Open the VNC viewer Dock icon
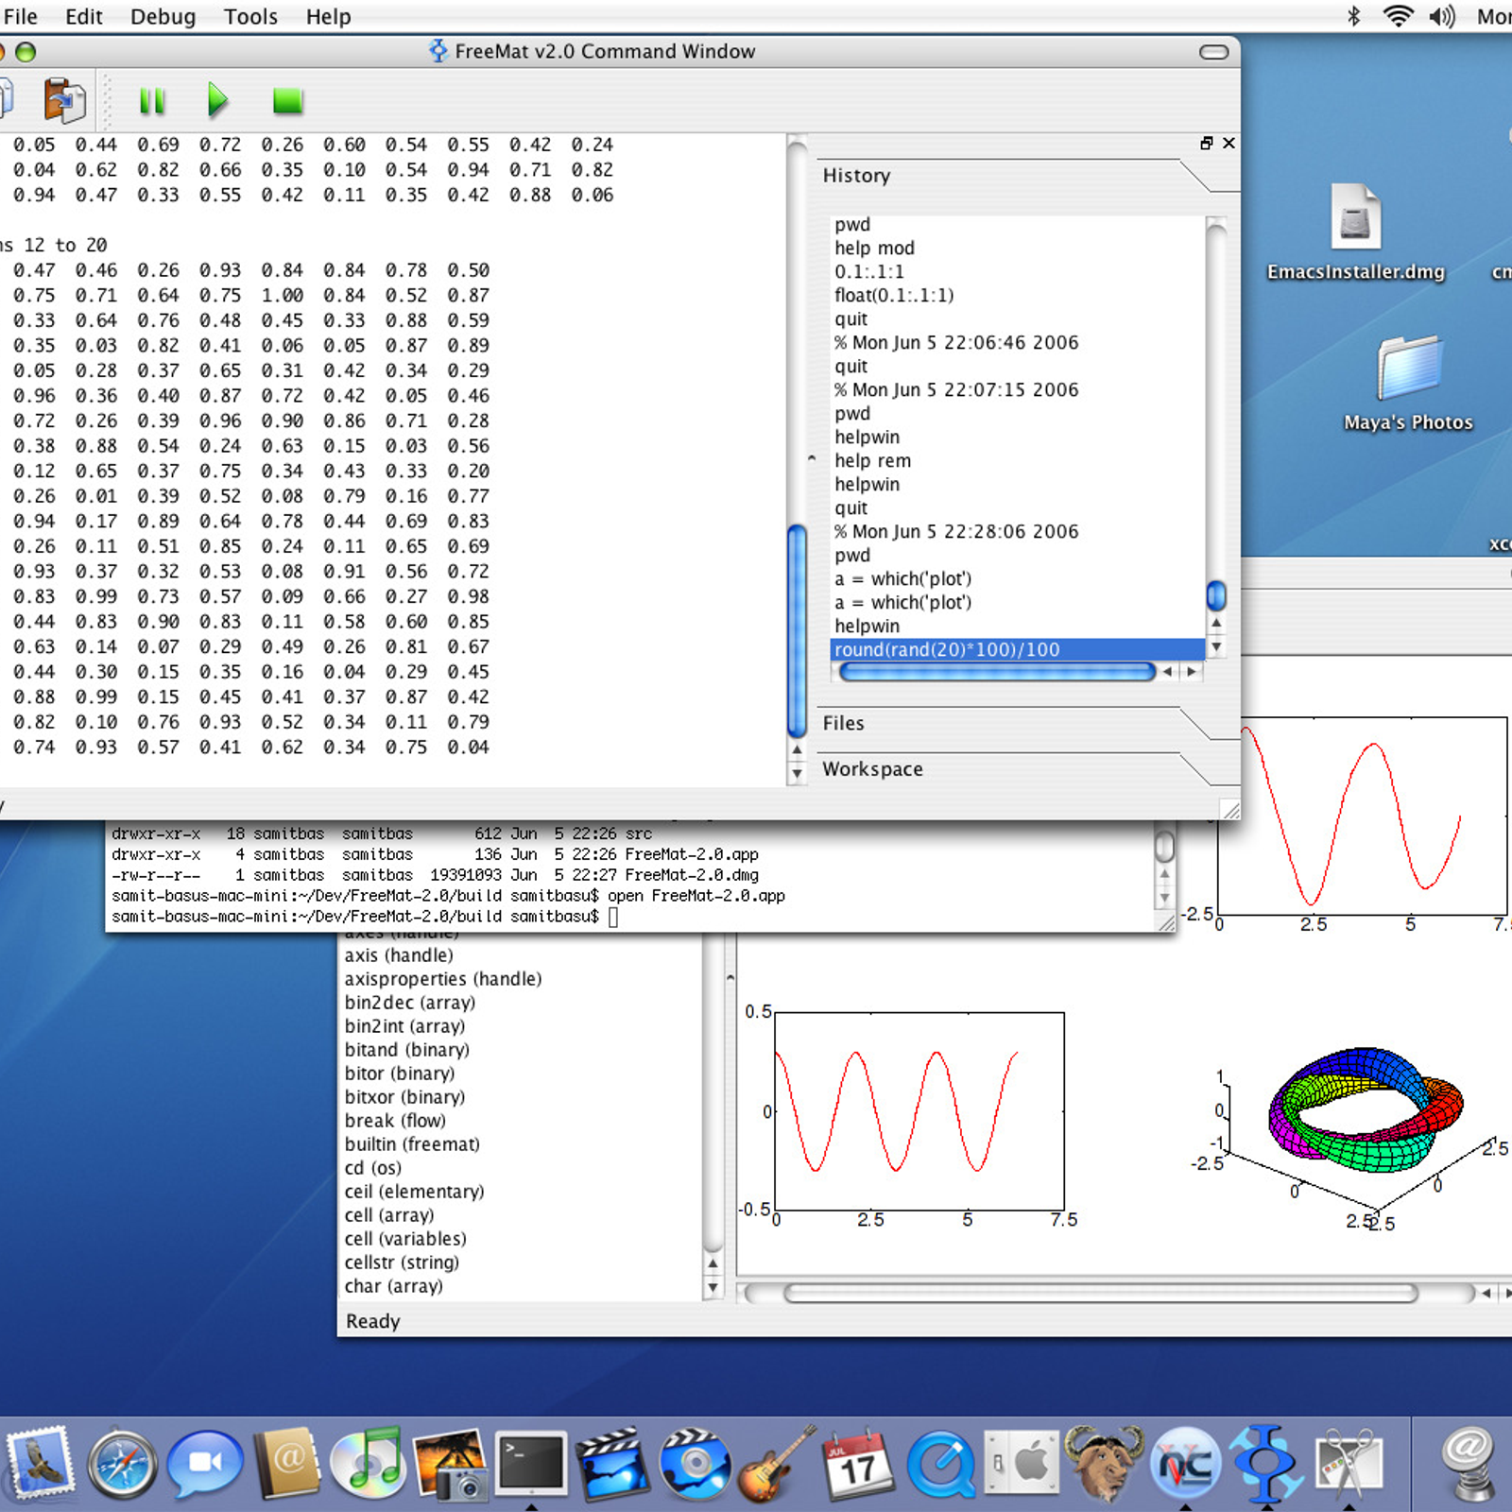 coord(1185,1465)
